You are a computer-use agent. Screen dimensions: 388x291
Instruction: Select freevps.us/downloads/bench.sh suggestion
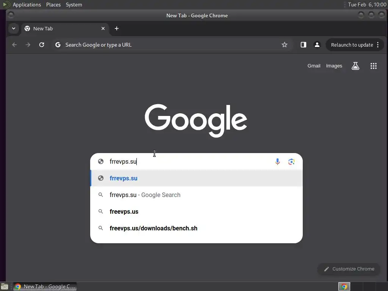pyautogui.click(x=197, y=228)
